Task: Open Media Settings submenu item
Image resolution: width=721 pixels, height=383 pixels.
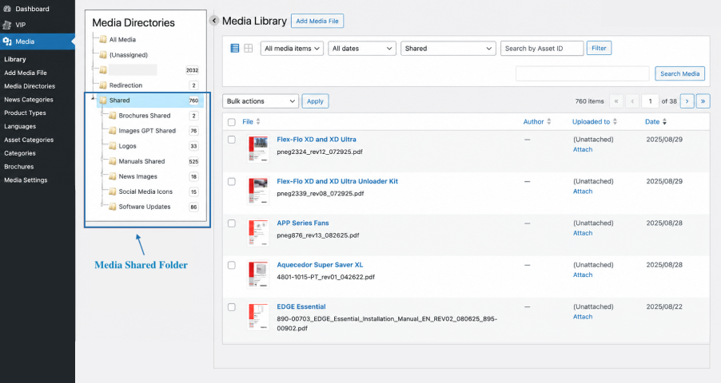Action: pos(26,180)
